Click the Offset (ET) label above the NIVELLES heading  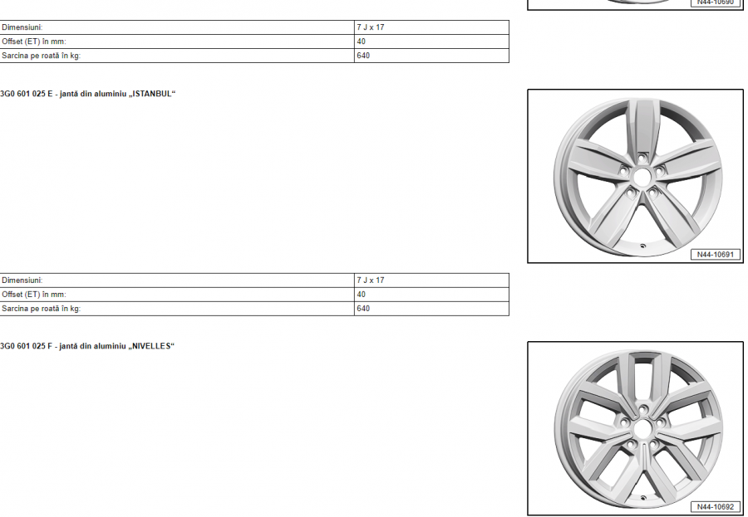[x=34, y=295]
